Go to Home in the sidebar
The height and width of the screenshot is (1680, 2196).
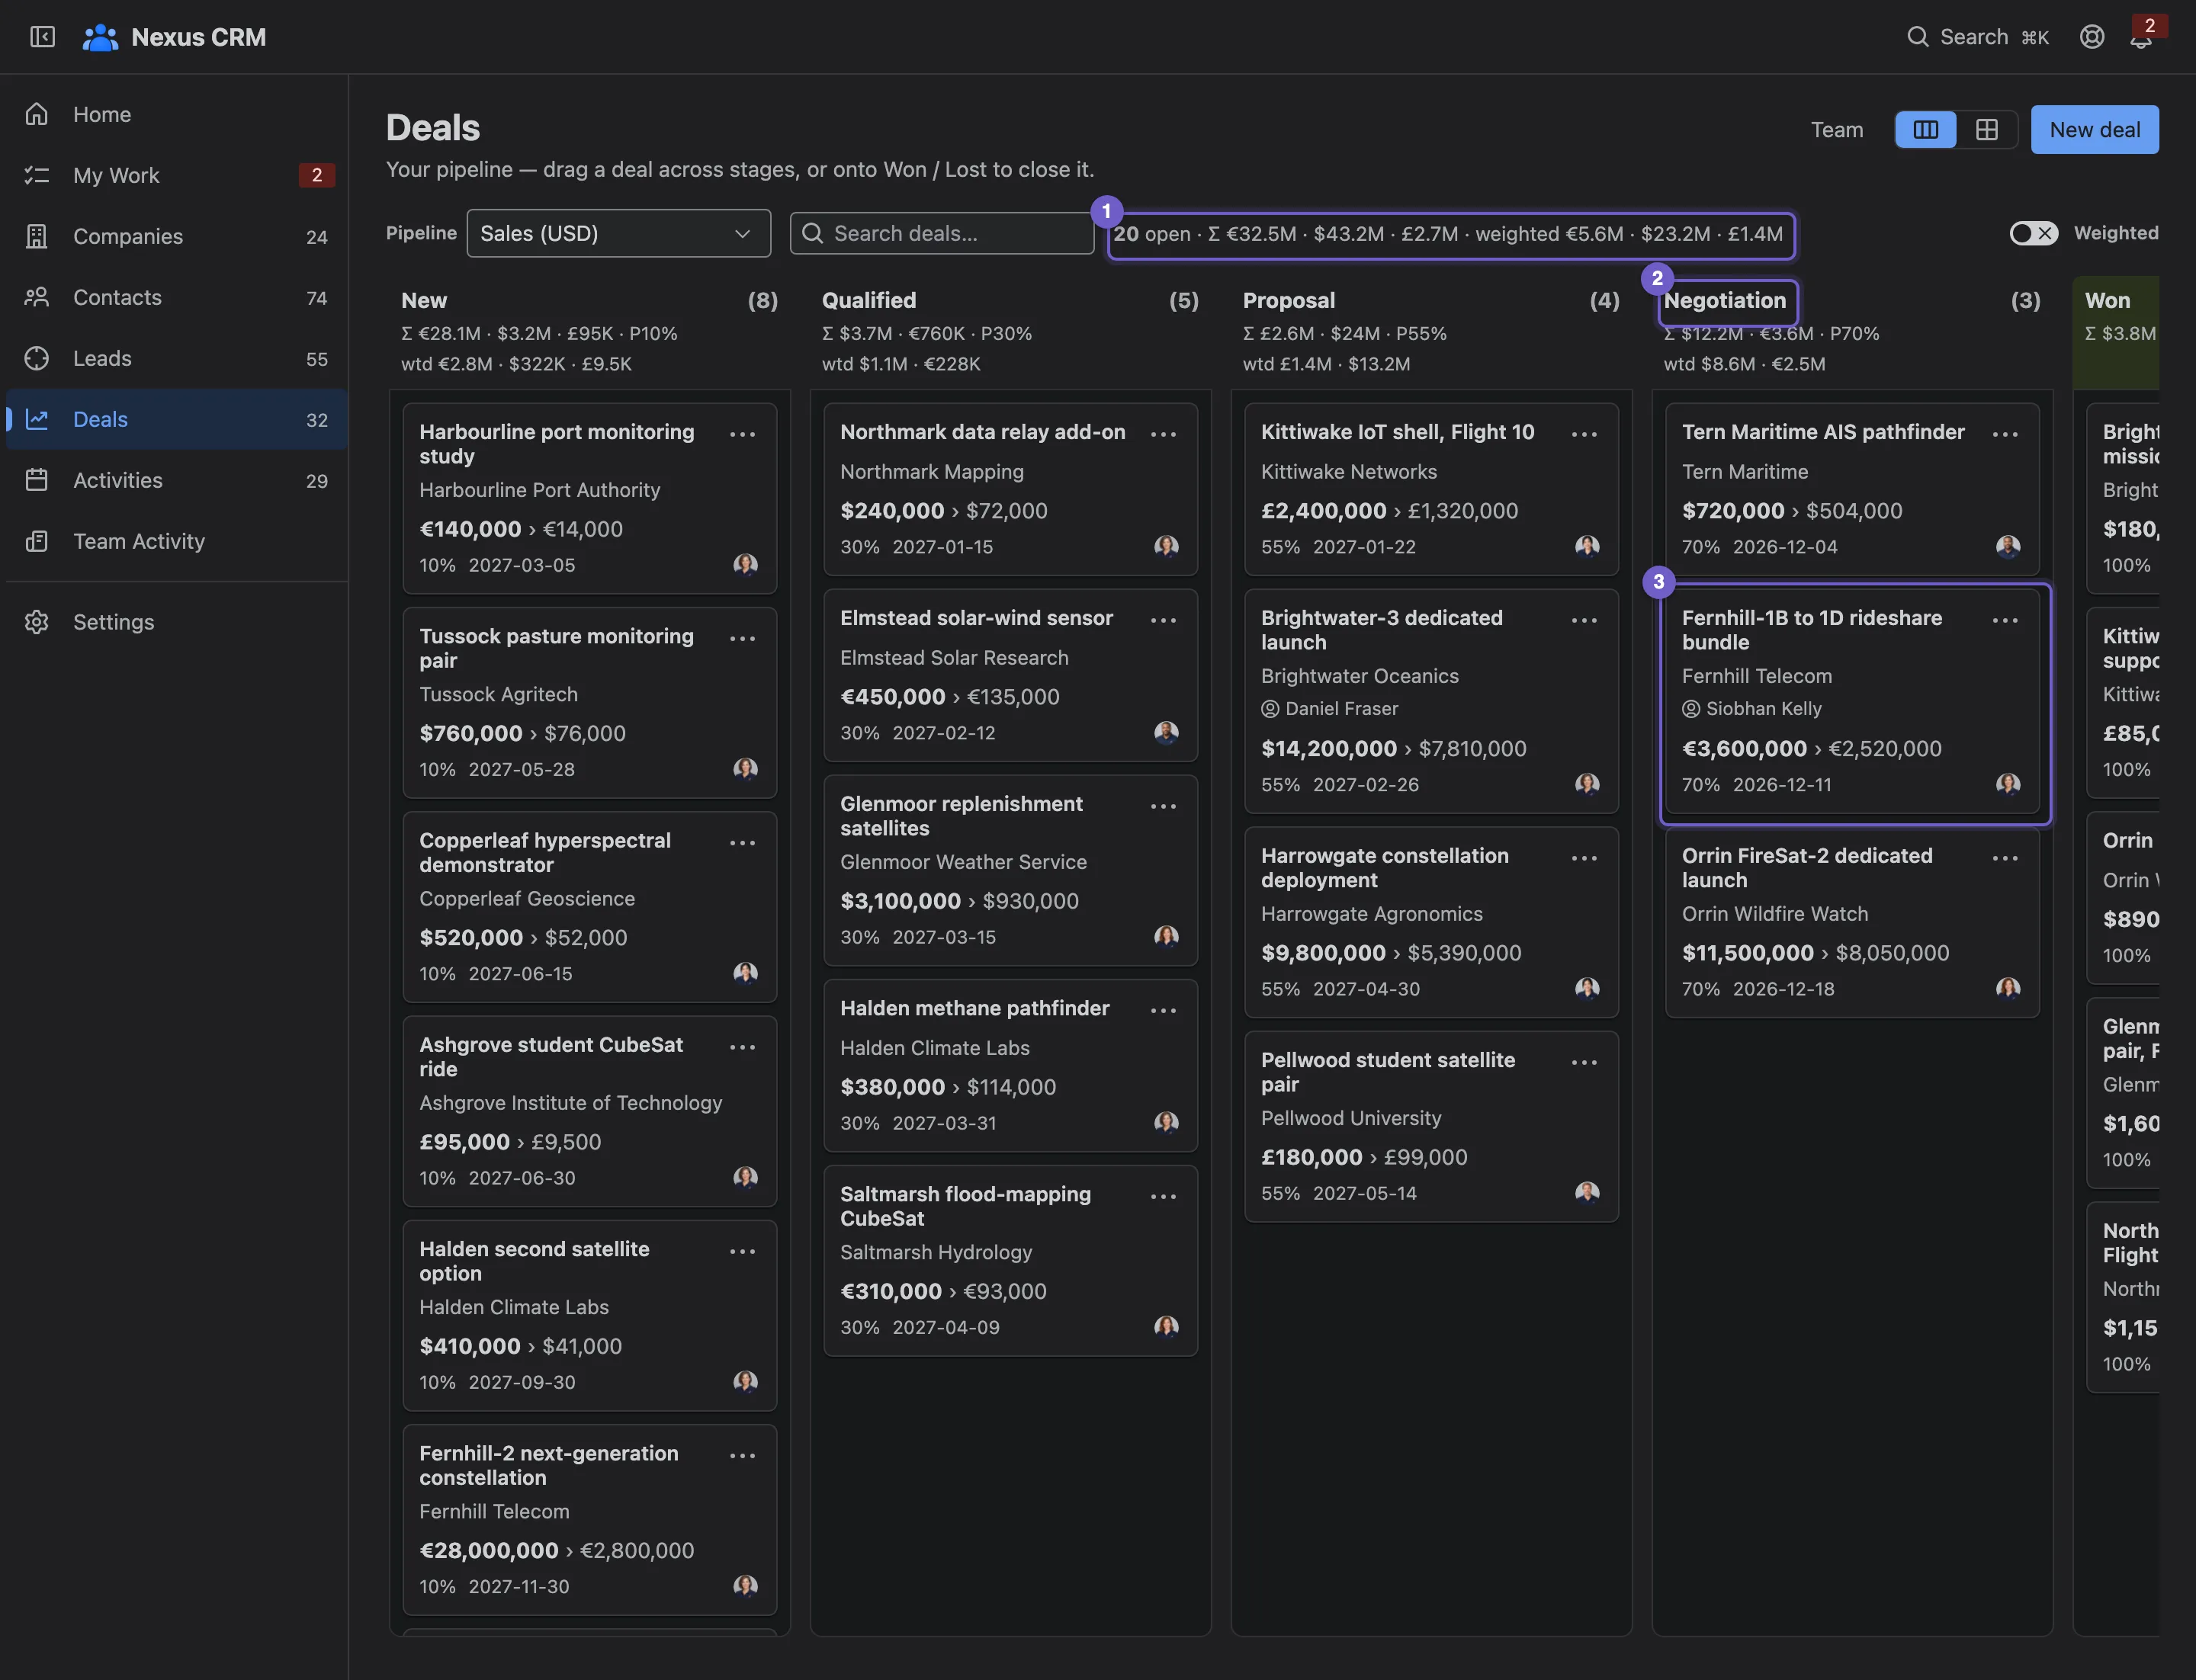pyautogui.click(x=177, y=114)
